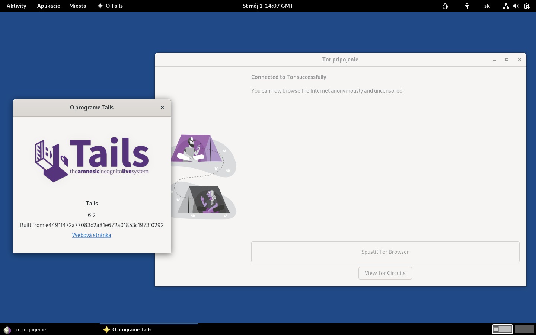
Task: Switch to O programe Tails taskbar entry
Action: (x=149, y=329)
